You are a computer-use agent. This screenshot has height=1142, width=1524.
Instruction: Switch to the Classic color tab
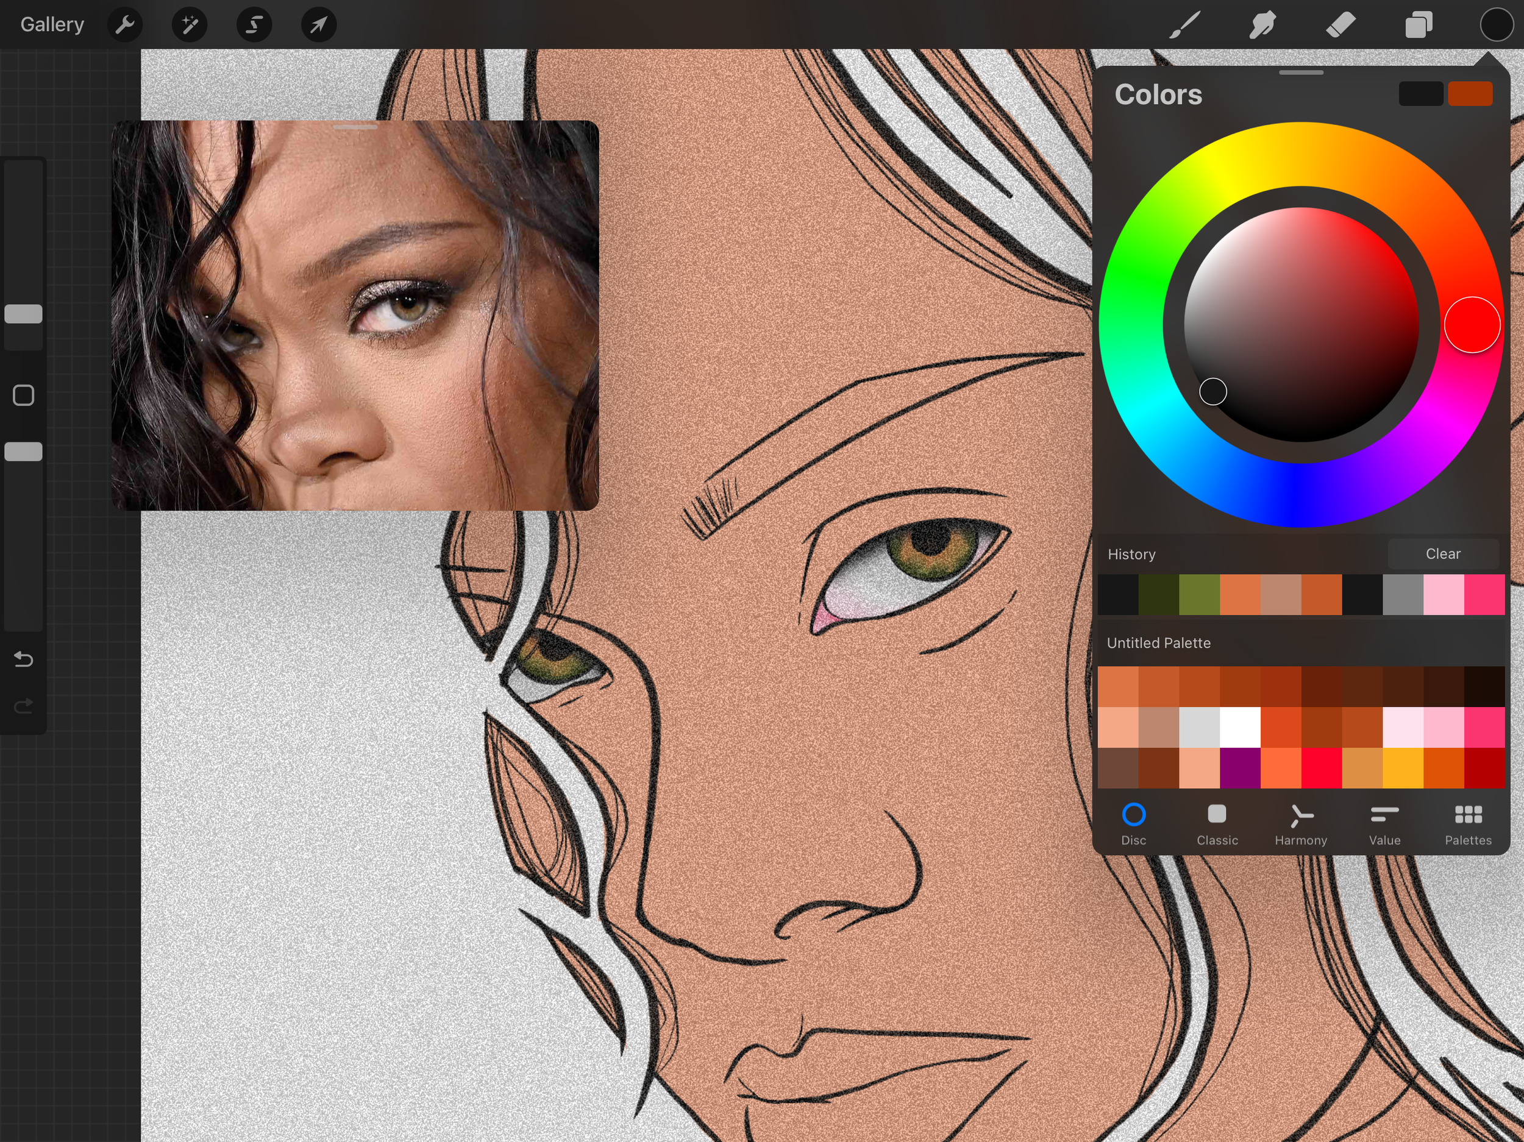point(1217,824)
